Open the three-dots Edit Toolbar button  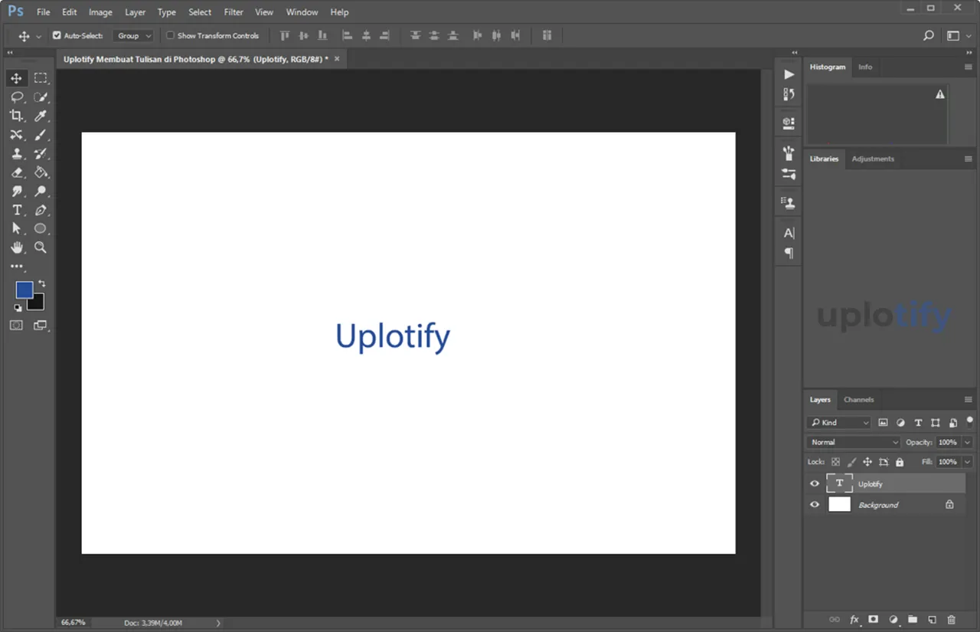[16, 267]
